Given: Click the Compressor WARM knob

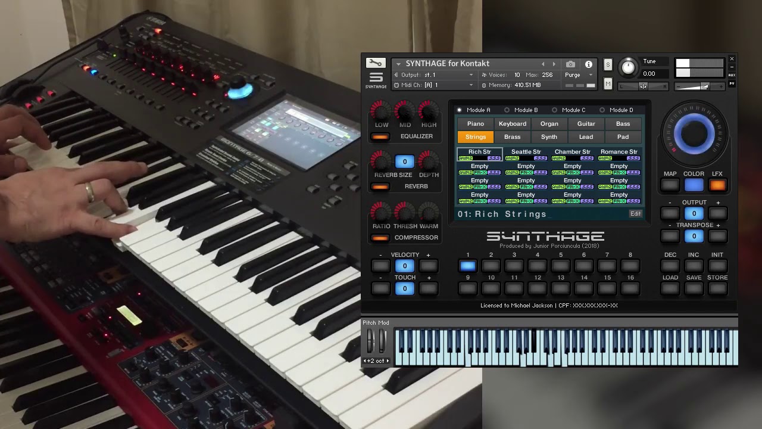Looking at the screenshot, I should (x=429, y=212).
